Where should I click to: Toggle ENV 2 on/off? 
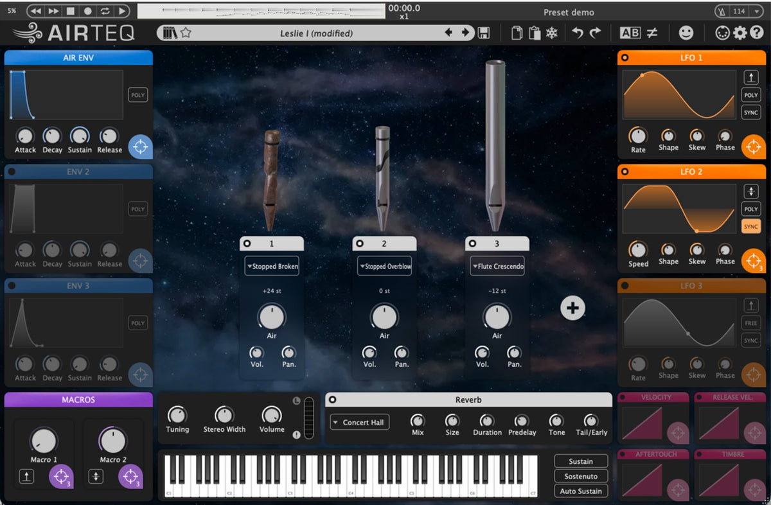pos(12,172)
